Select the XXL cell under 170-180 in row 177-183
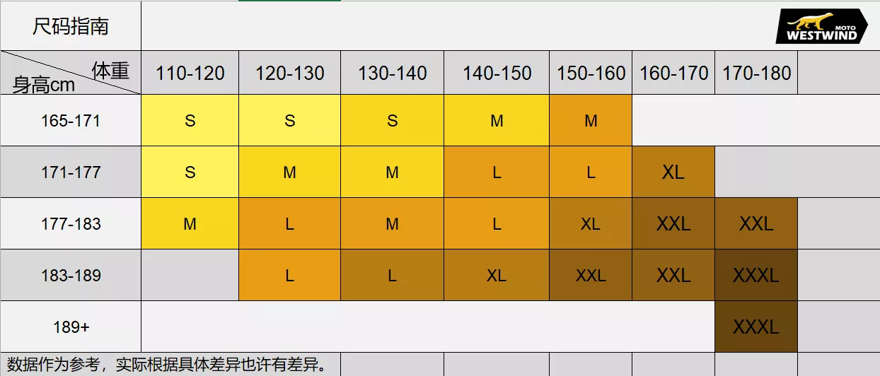The width and height of the screenshot is (880, 376). point(755,224)
